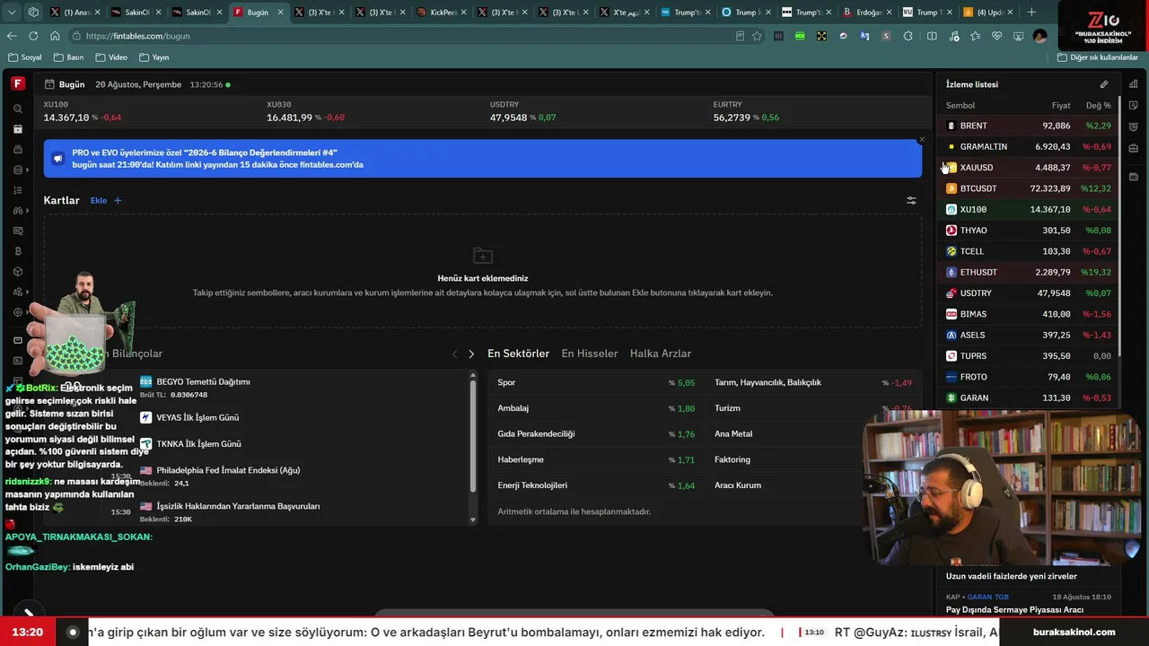Open the XU100 index ticker in the top strip
This screenshot has height=646, width=1149.
point(83,111)
